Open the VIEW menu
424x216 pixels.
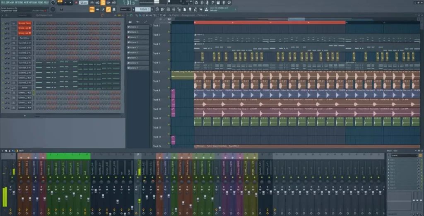tap(26, 2)
